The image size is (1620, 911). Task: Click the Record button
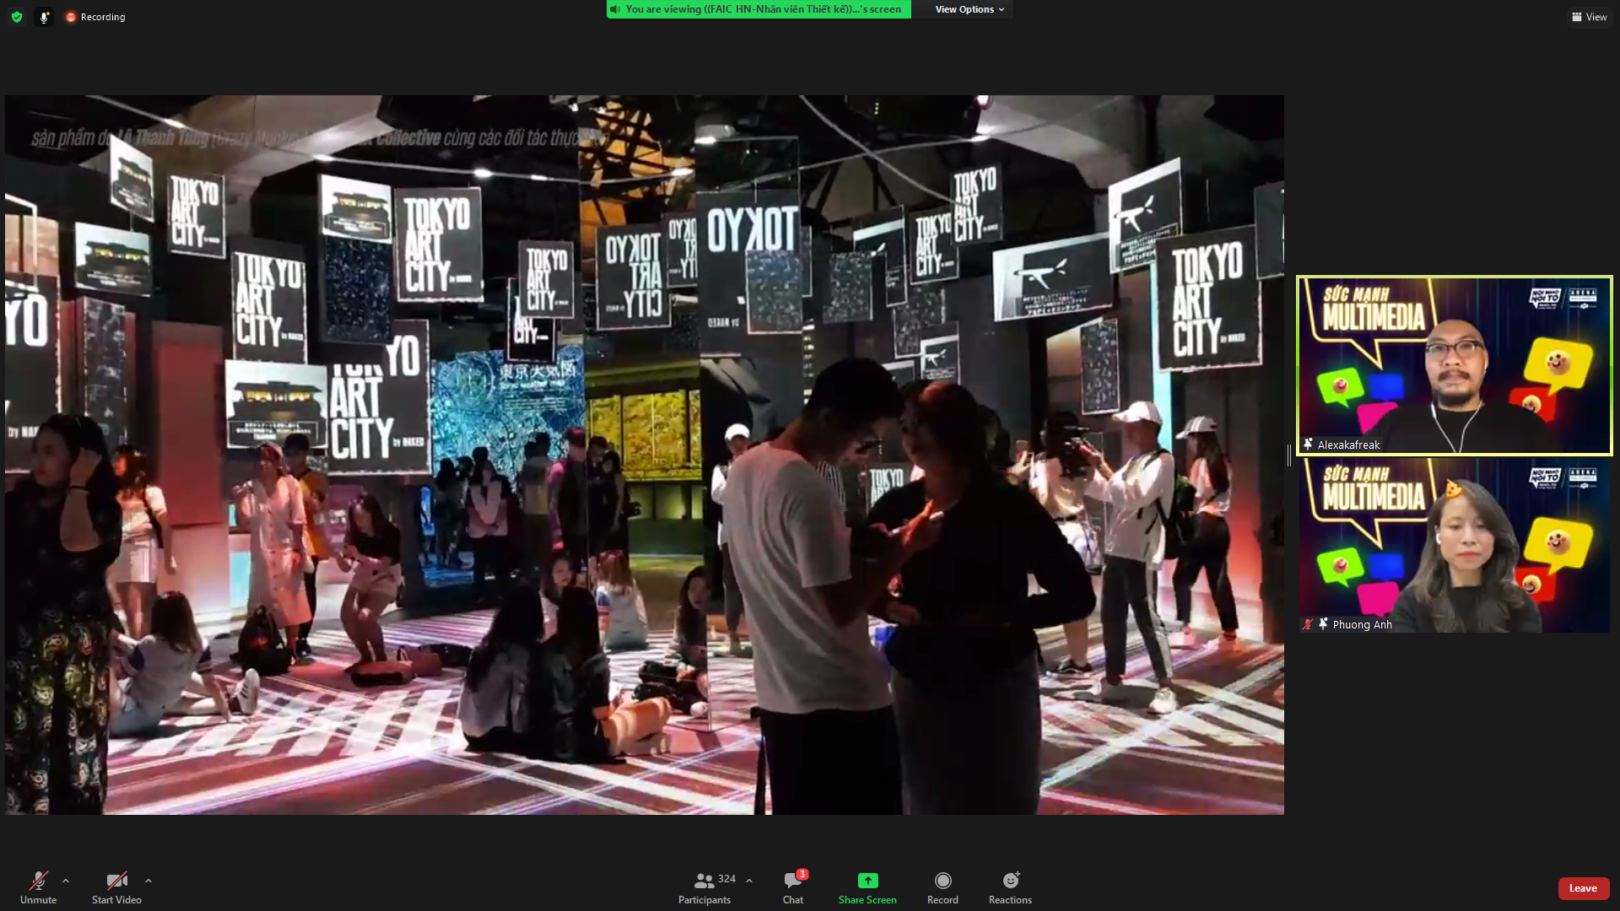point(942,887)
